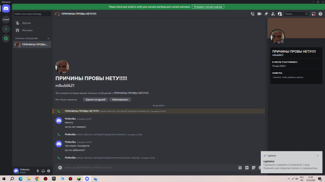Click Заблокировать button
Viewport: 325px width, 182px height.
[x=120, y=99]
